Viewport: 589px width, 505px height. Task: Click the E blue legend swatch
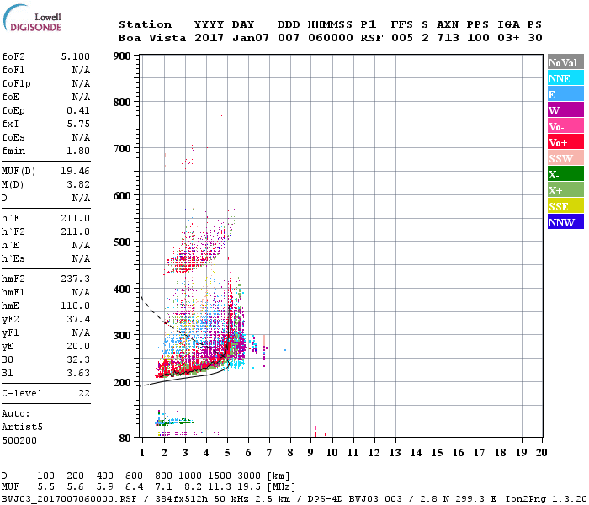pos(565,94)
